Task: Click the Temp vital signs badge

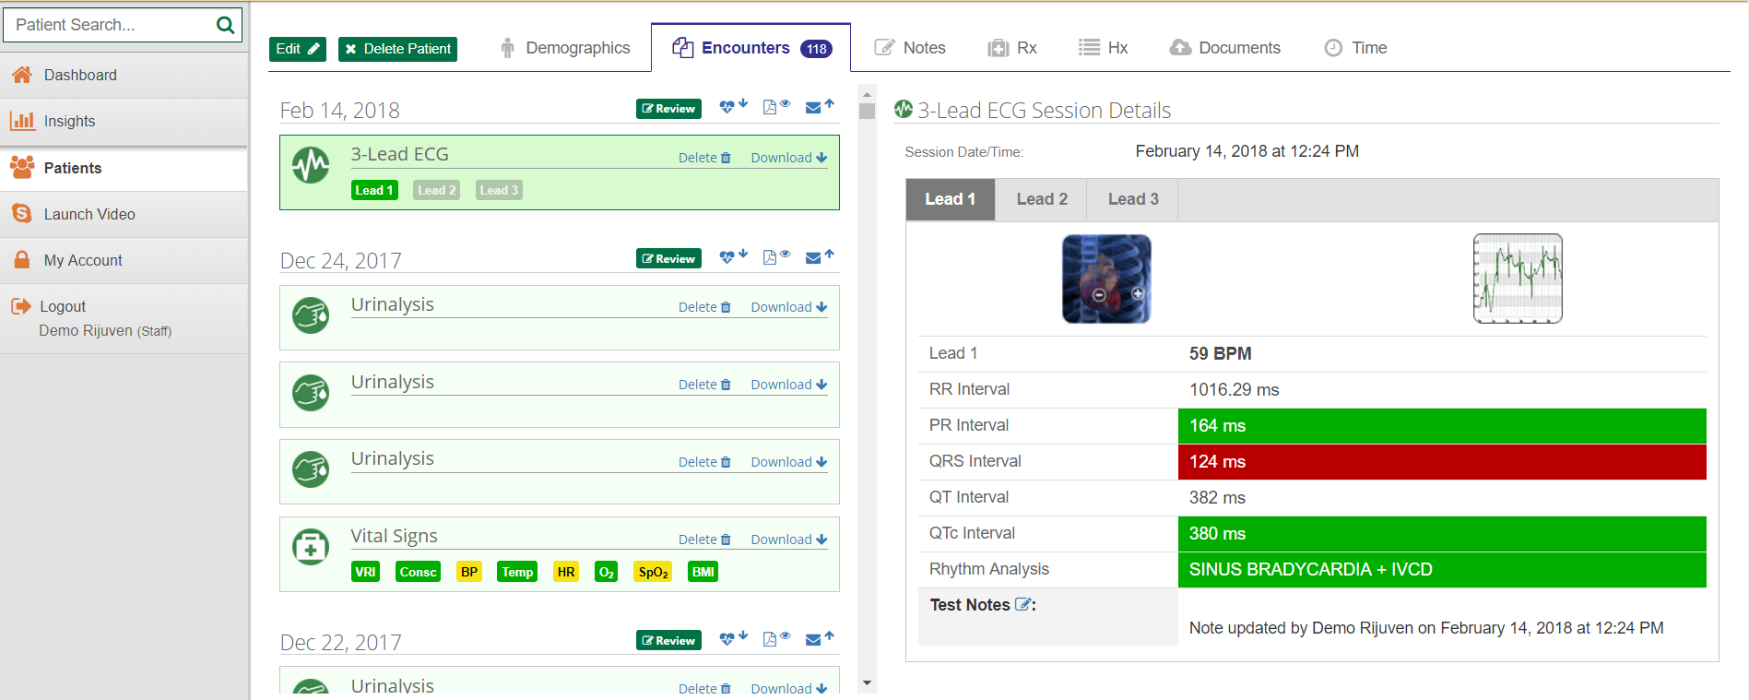Action: pos(517,572)
